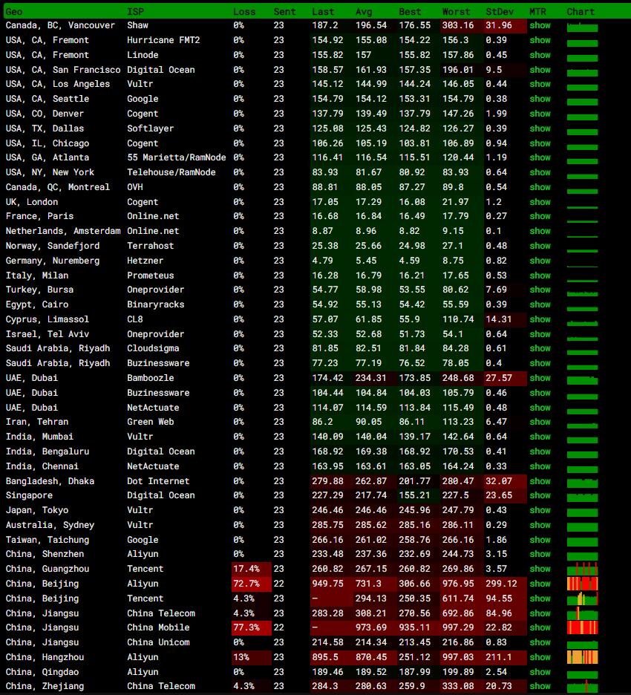Open show link for Bangladesh Dhaka
Image resolution: width=631 pixels, height=695 pixels.
(540, 481)
